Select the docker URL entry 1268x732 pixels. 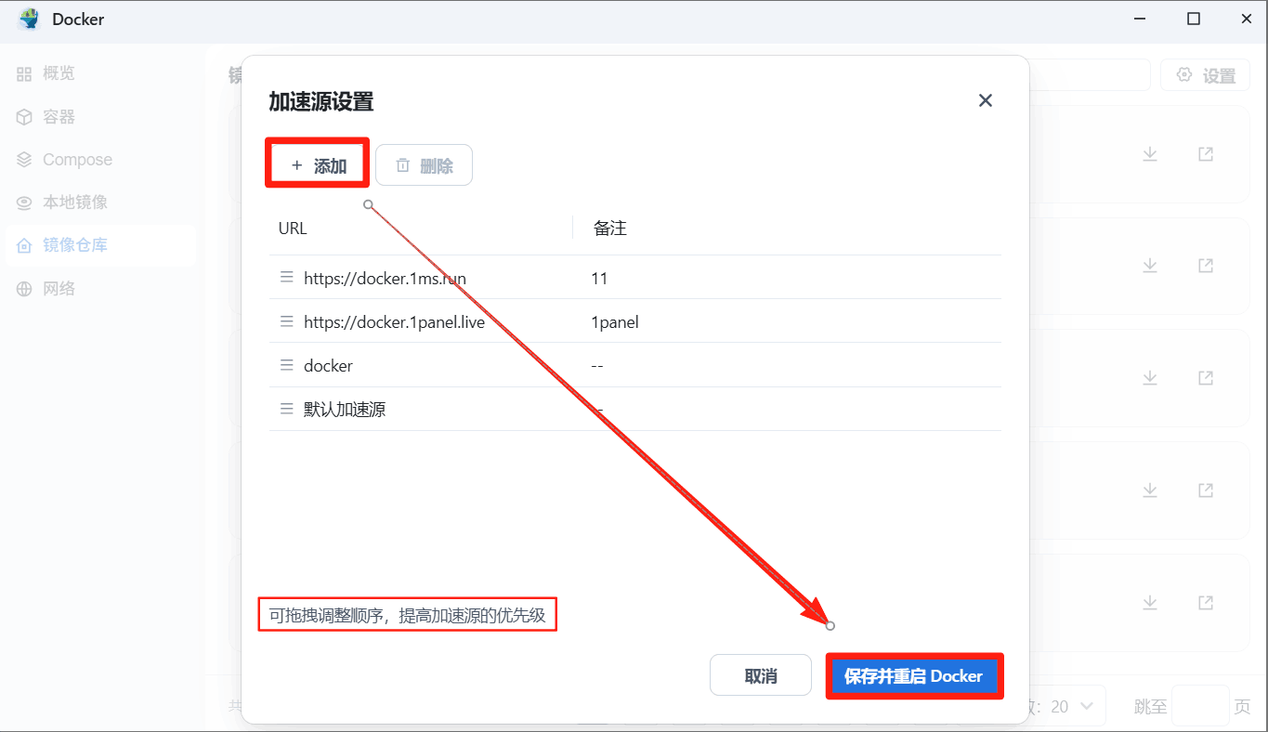coord(328,366)
